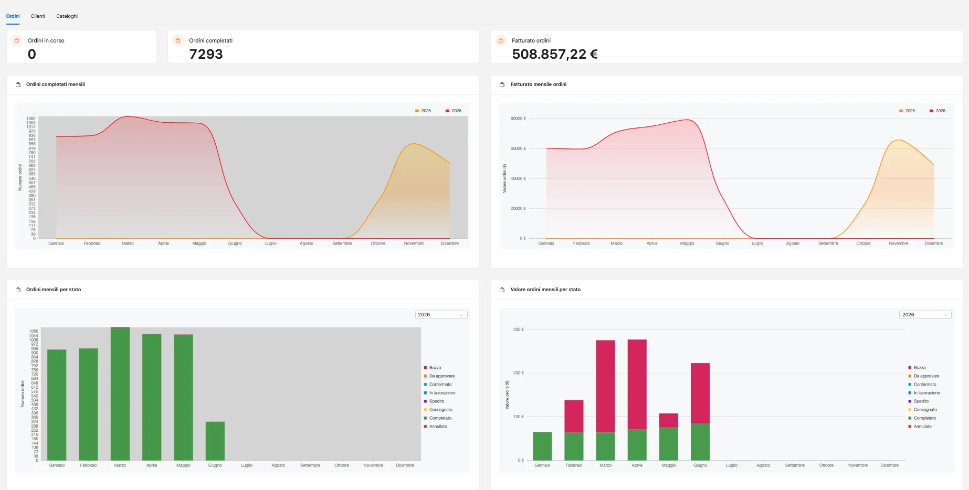This screenshot has height=490, width=969.
Task: Switch to the Clienti tab
Action: point(38,16)
